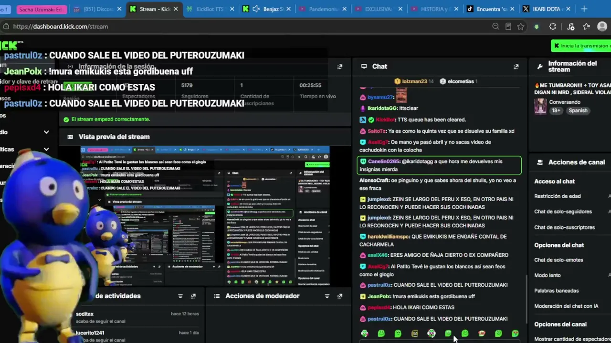Open the browser favorites list icon
This screenshot has height=343, width=611.
pos(587,27)
